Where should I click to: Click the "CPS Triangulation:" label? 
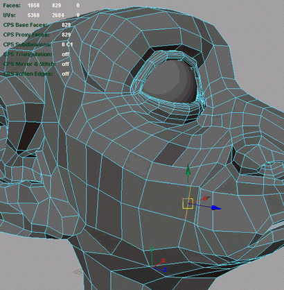(x=28, y=54)
